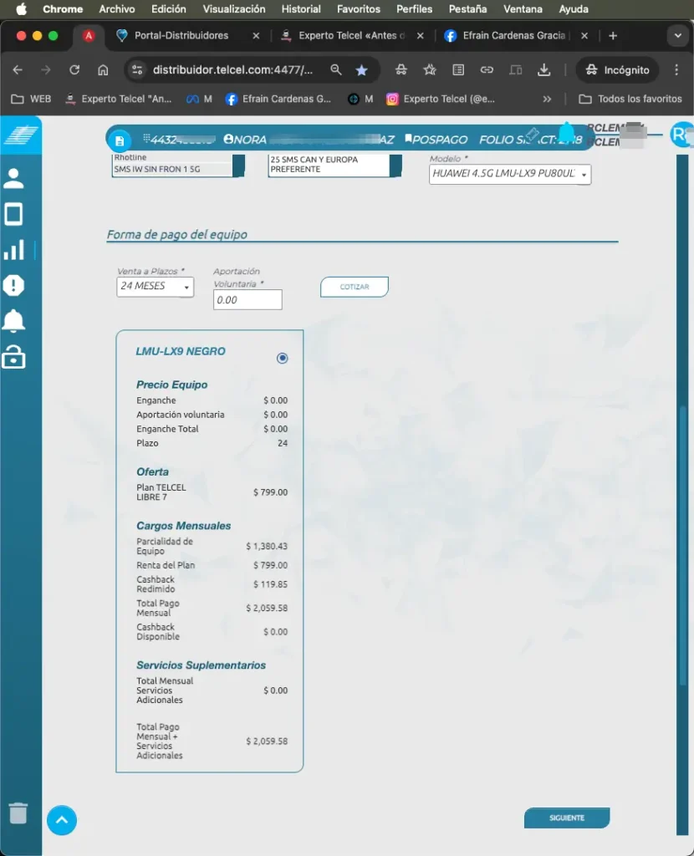
Task: Click the round scroll-to-top arrow button
Action: pos(62,820)
